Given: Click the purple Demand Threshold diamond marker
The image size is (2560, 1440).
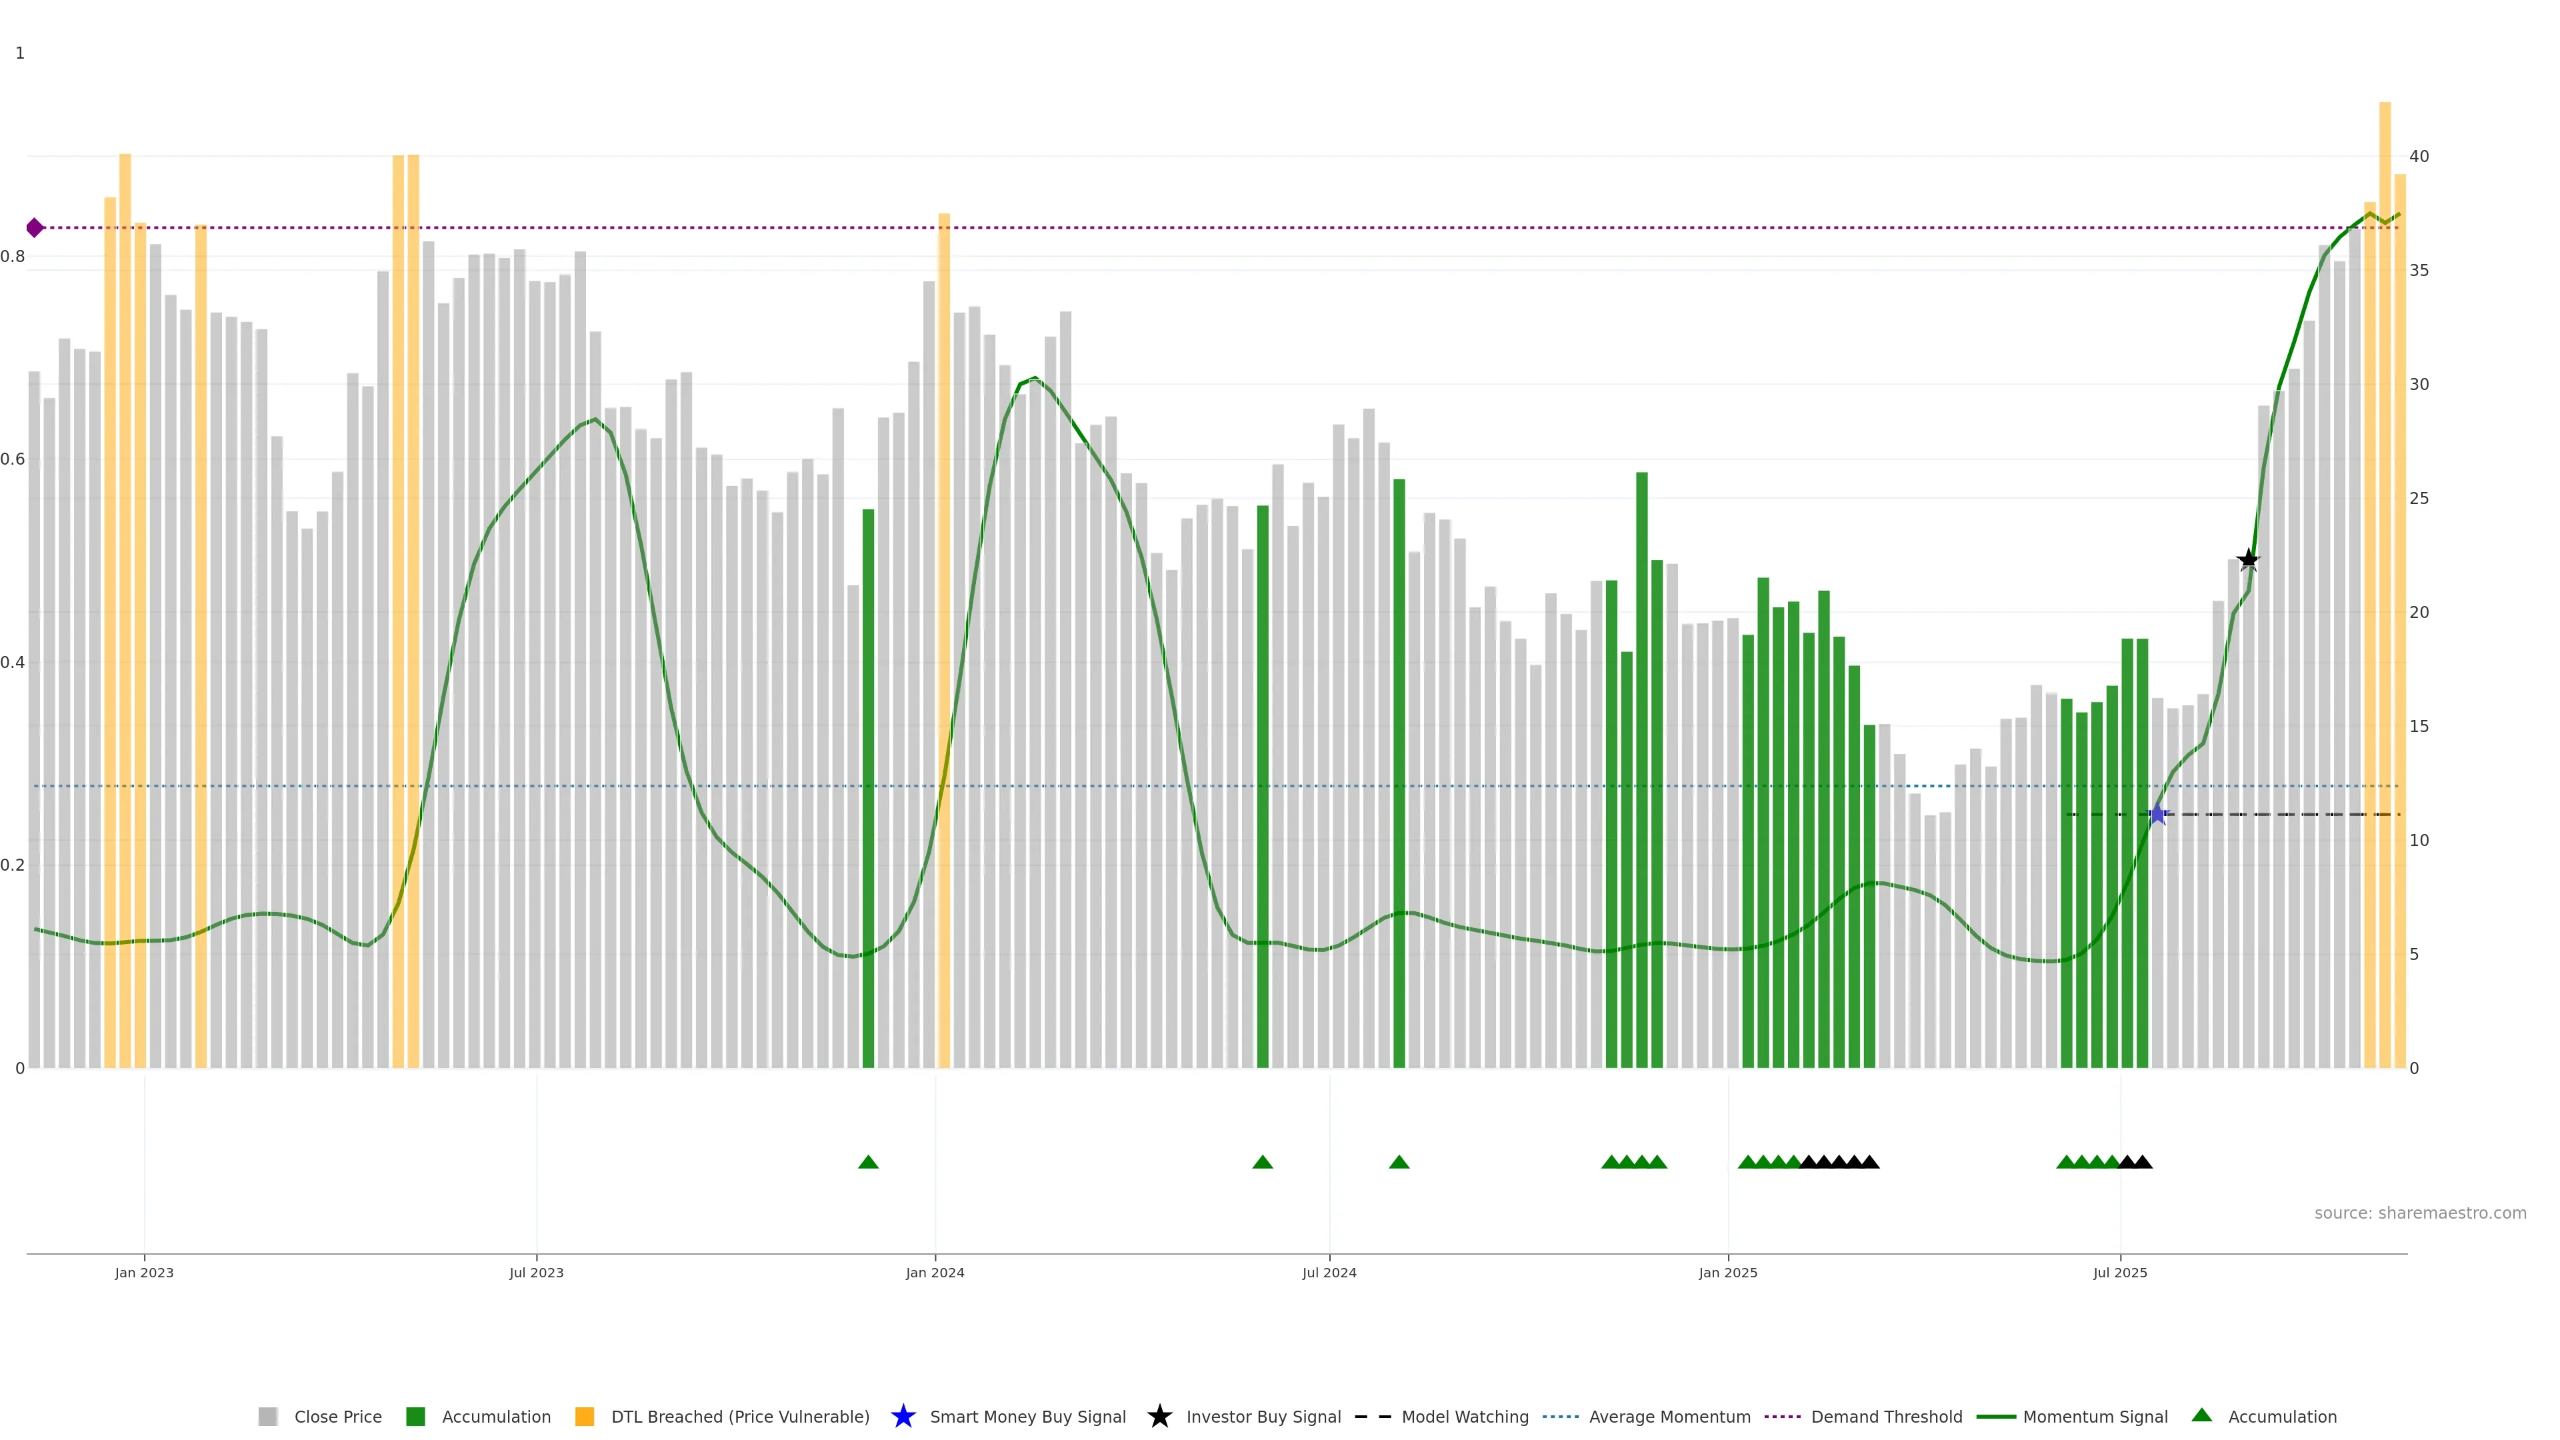Looking at the screenshot, I should (35, 227).
